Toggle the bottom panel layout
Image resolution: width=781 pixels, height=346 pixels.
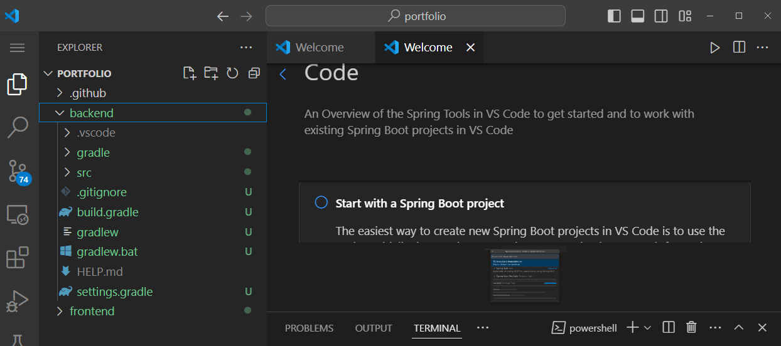point(638,16)
